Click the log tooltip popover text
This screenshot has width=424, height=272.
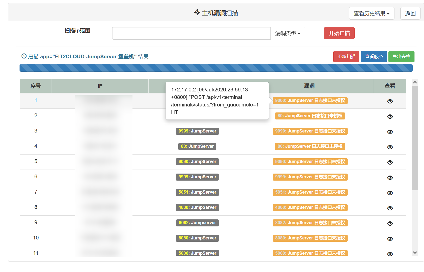215,101
